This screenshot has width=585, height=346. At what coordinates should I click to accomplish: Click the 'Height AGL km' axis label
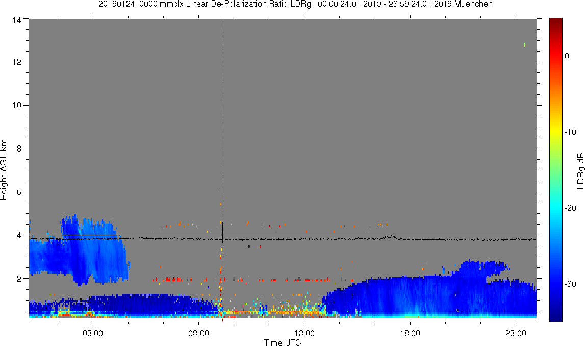[4, 169]
